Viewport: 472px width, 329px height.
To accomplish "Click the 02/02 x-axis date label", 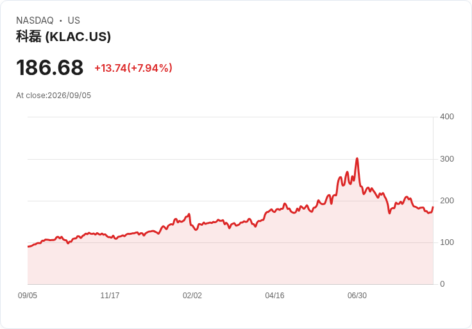I will [x=192, y=296].
